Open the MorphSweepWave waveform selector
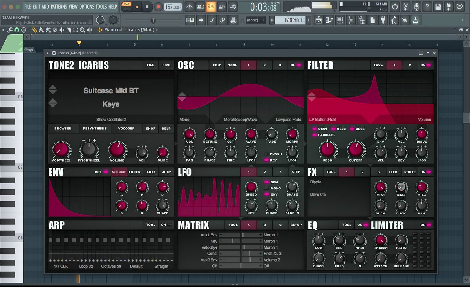Viewport: 470px width, 287px height. point(240,120)
